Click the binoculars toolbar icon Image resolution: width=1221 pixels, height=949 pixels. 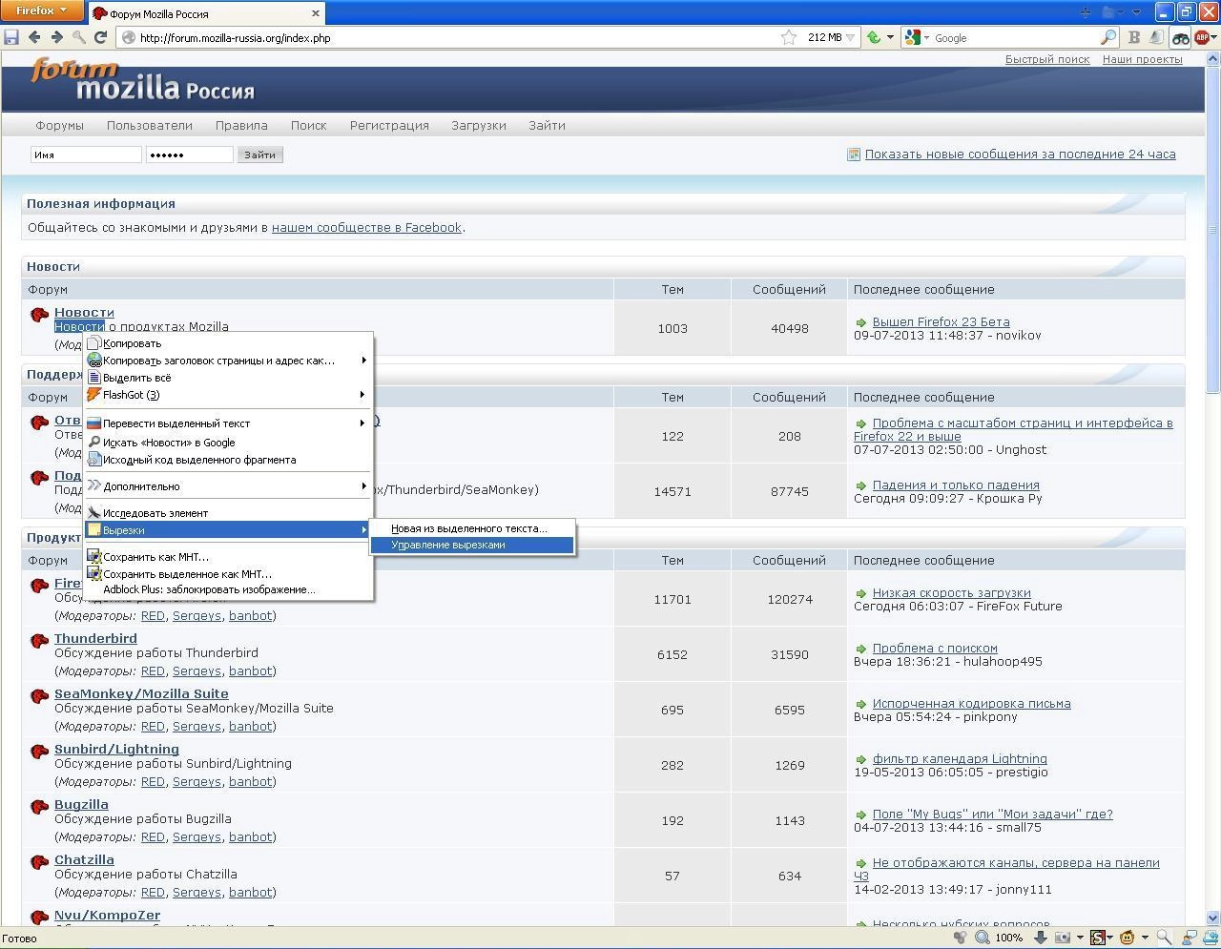click(1181, 38)
